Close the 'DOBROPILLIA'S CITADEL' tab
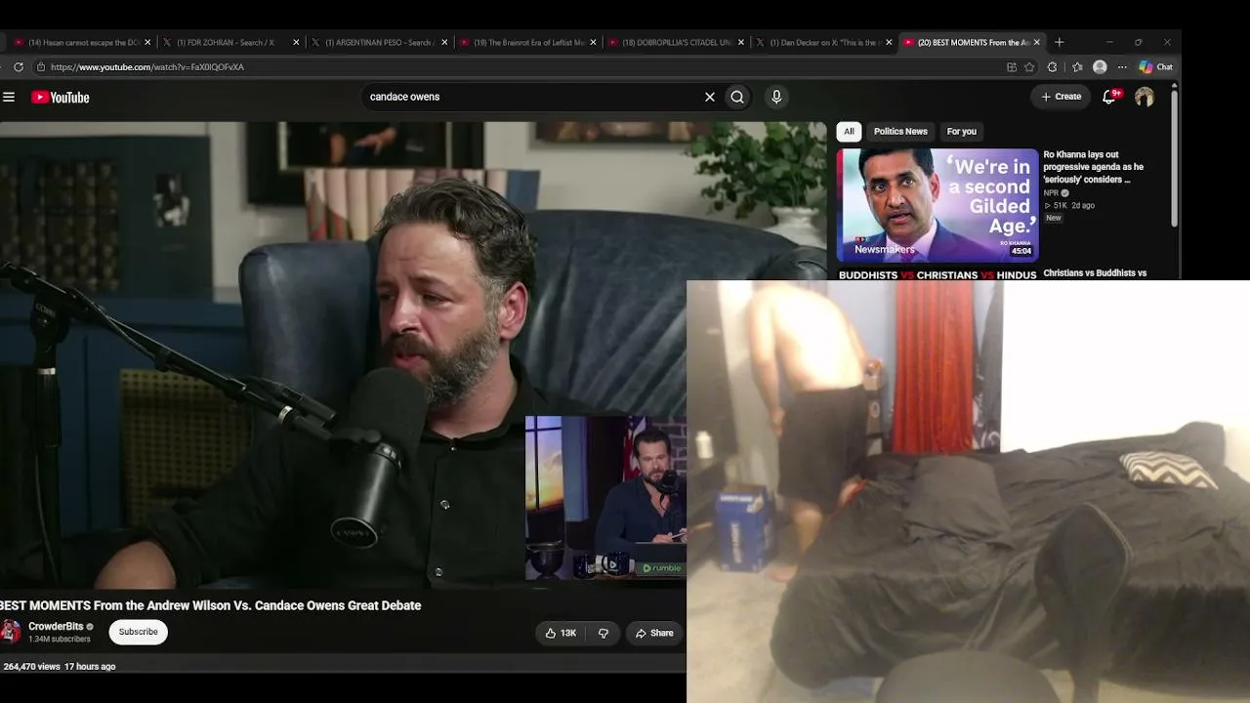1250x703 pixels. 741,42
